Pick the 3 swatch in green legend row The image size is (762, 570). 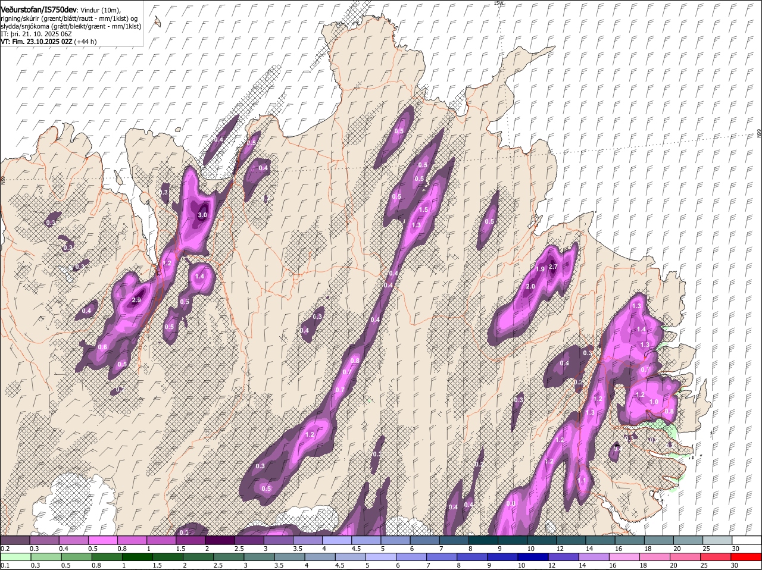click(x=259, y=557)
